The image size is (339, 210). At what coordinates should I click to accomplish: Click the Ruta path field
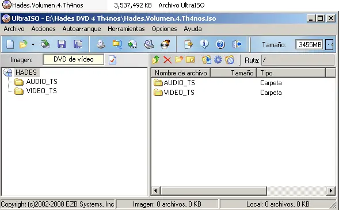coord(298,60)
